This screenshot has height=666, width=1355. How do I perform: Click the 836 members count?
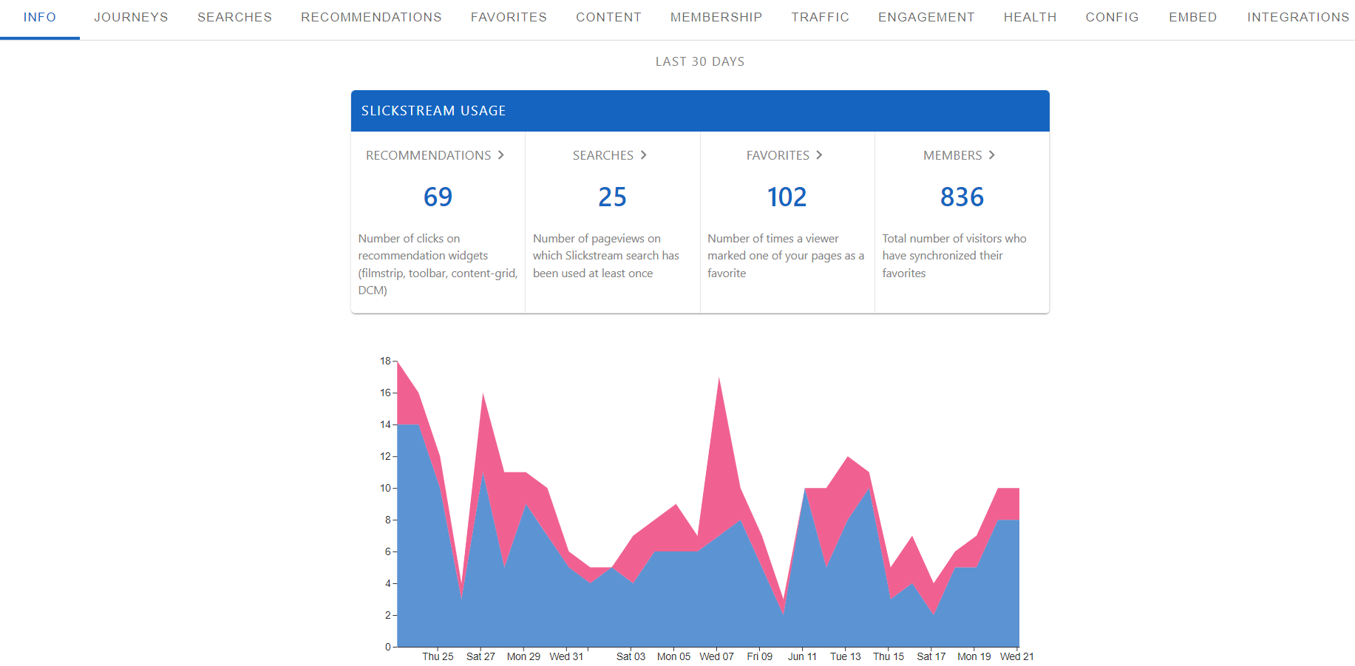[x=960, y=197]
